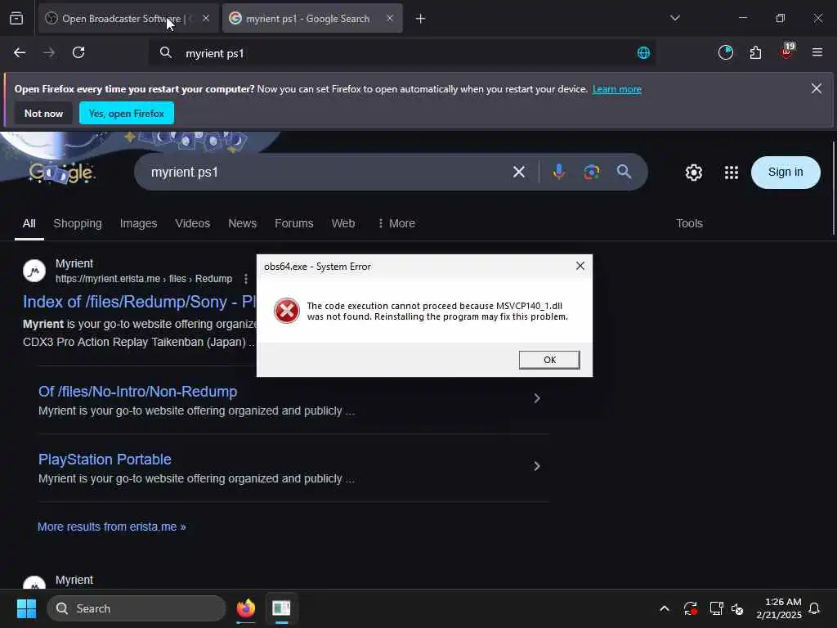This screenshot has height=628, width=837.
Task: Open options for first Myrient result
Action: (245, 279)
